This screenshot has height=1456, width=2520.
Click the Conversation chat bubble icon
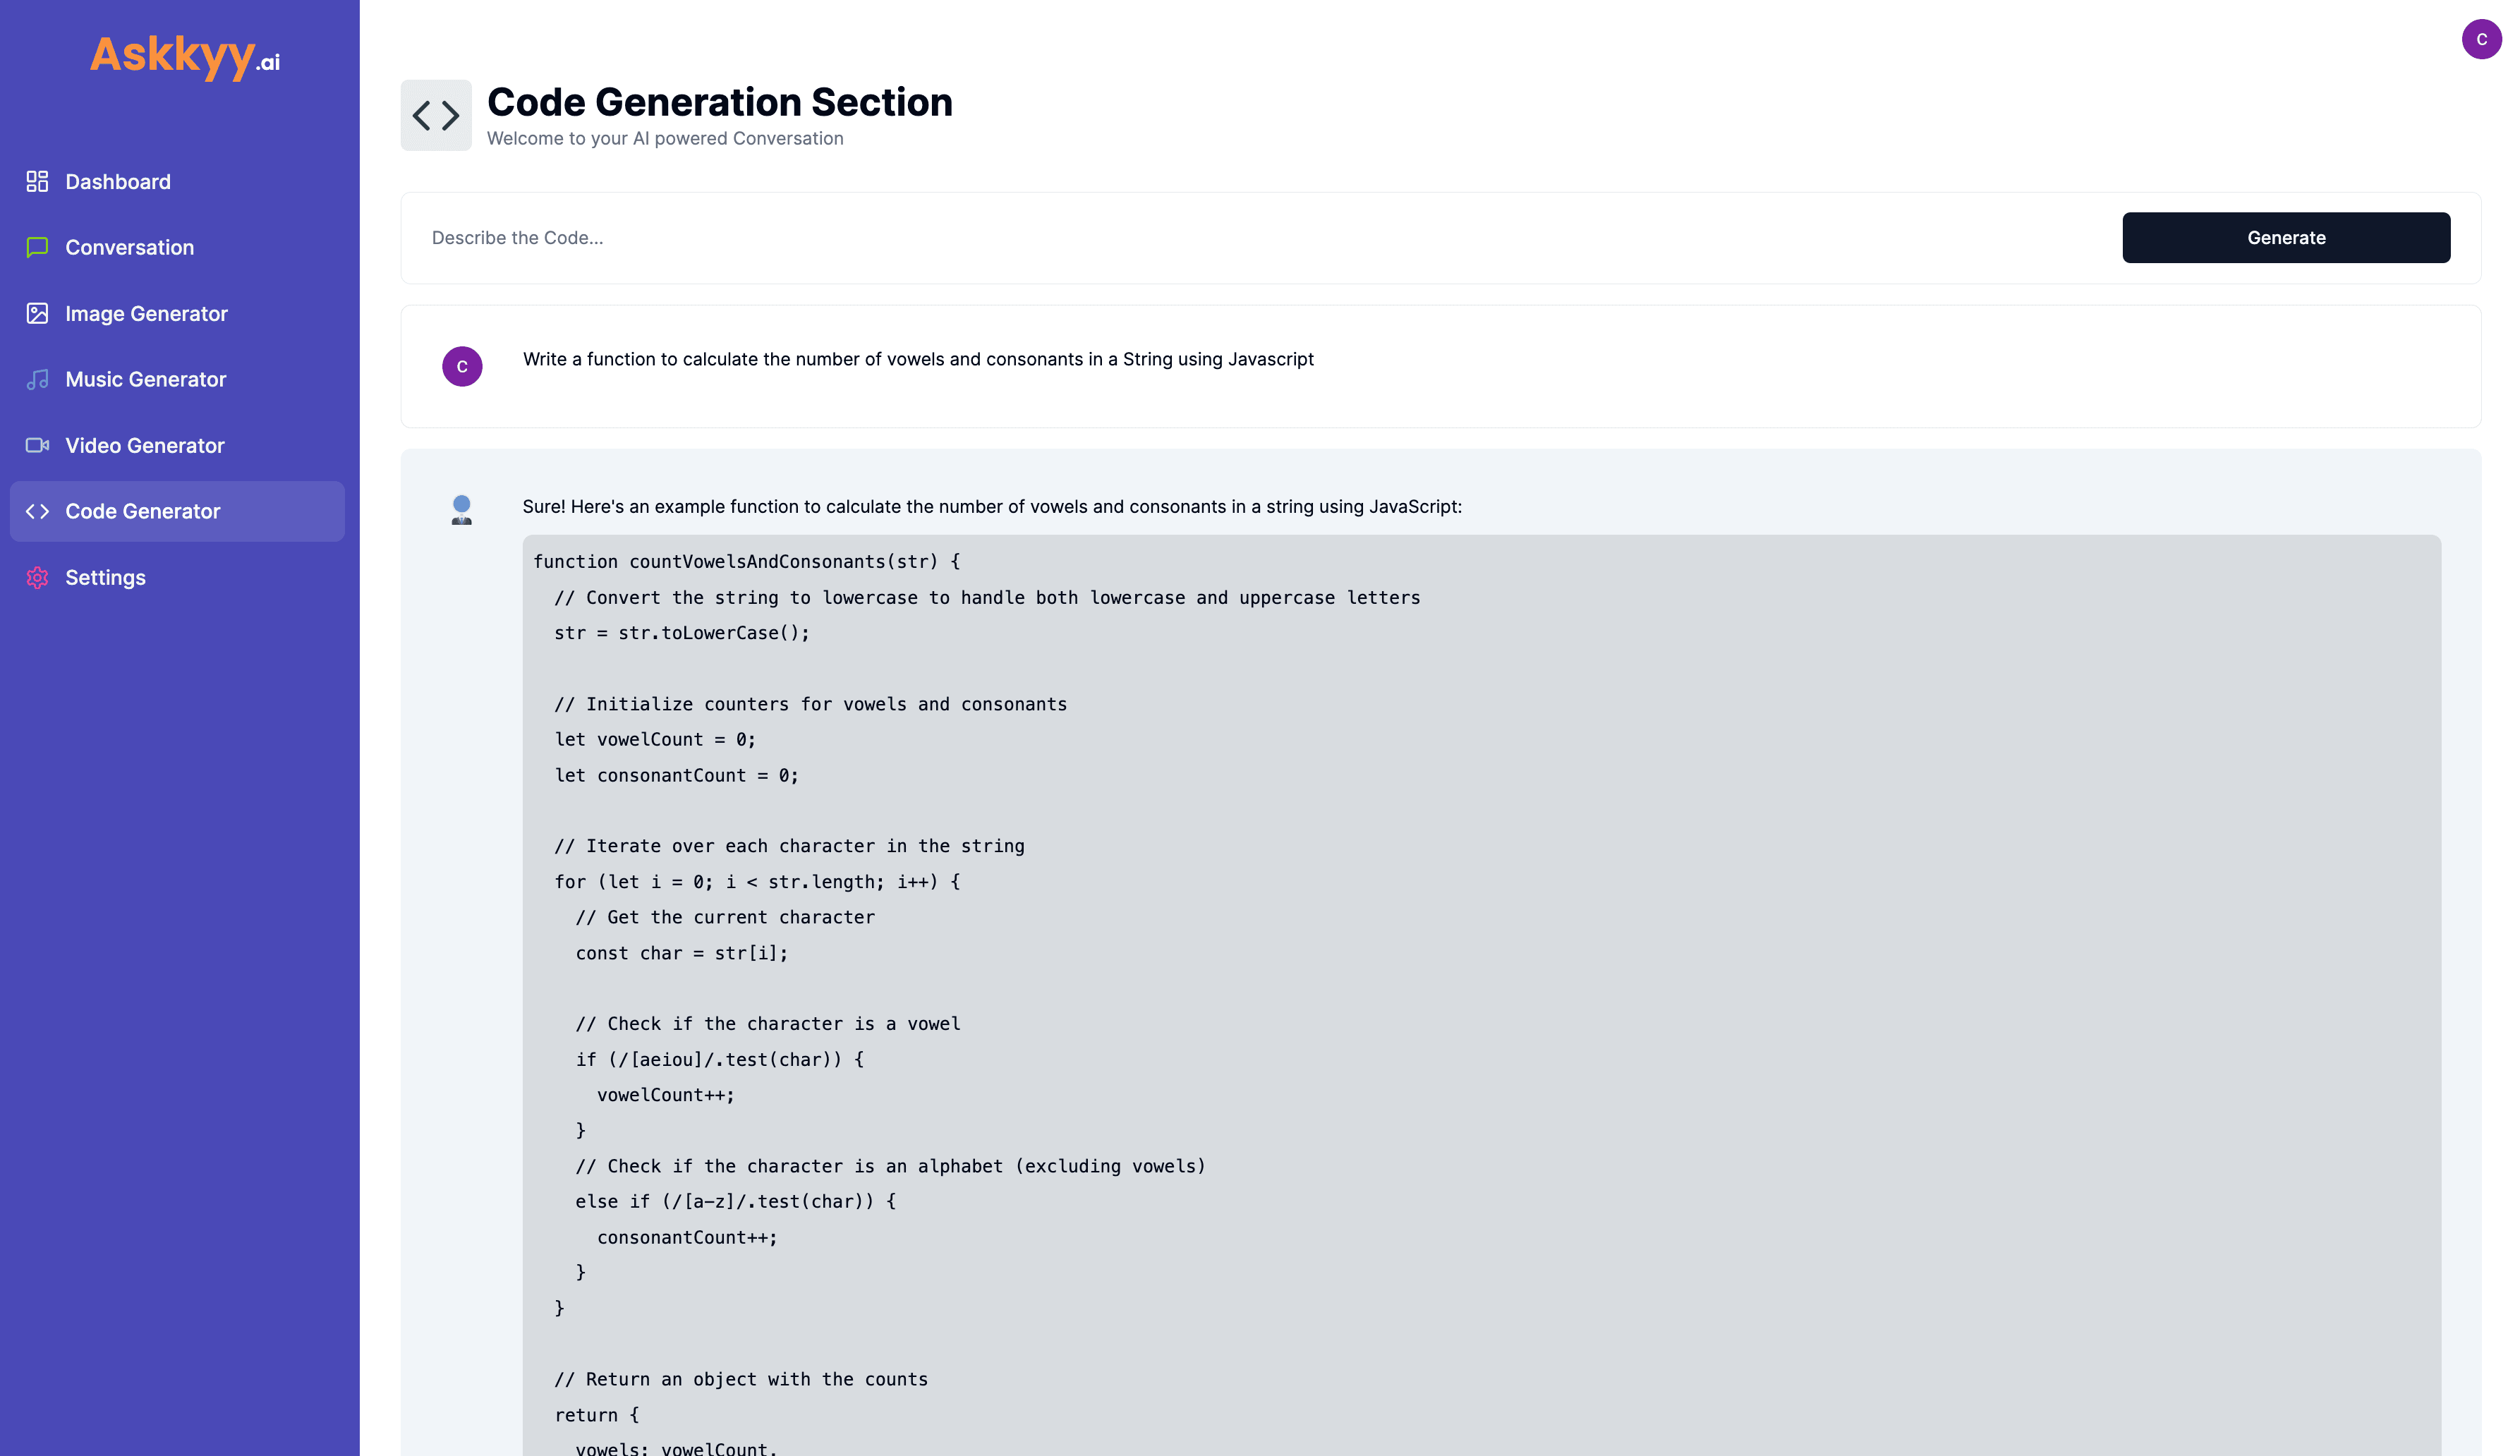[37, 247]
